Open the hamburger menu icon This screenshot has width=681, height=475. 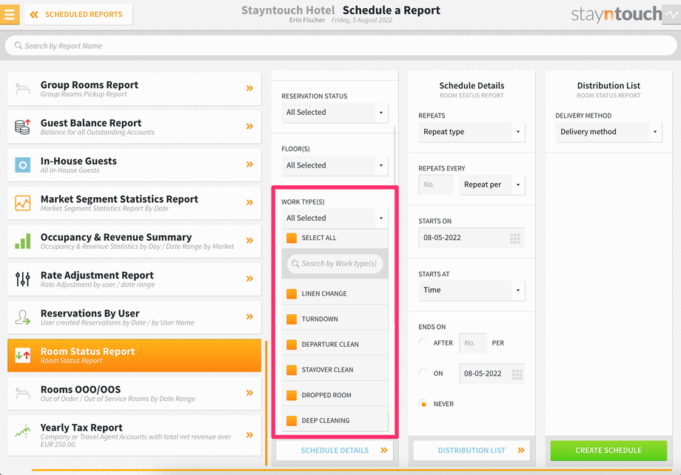point(10,14)
